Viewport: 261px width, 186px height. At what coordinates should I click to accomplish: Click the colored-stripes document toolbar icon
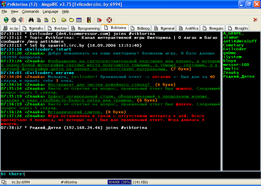[46, 20]
